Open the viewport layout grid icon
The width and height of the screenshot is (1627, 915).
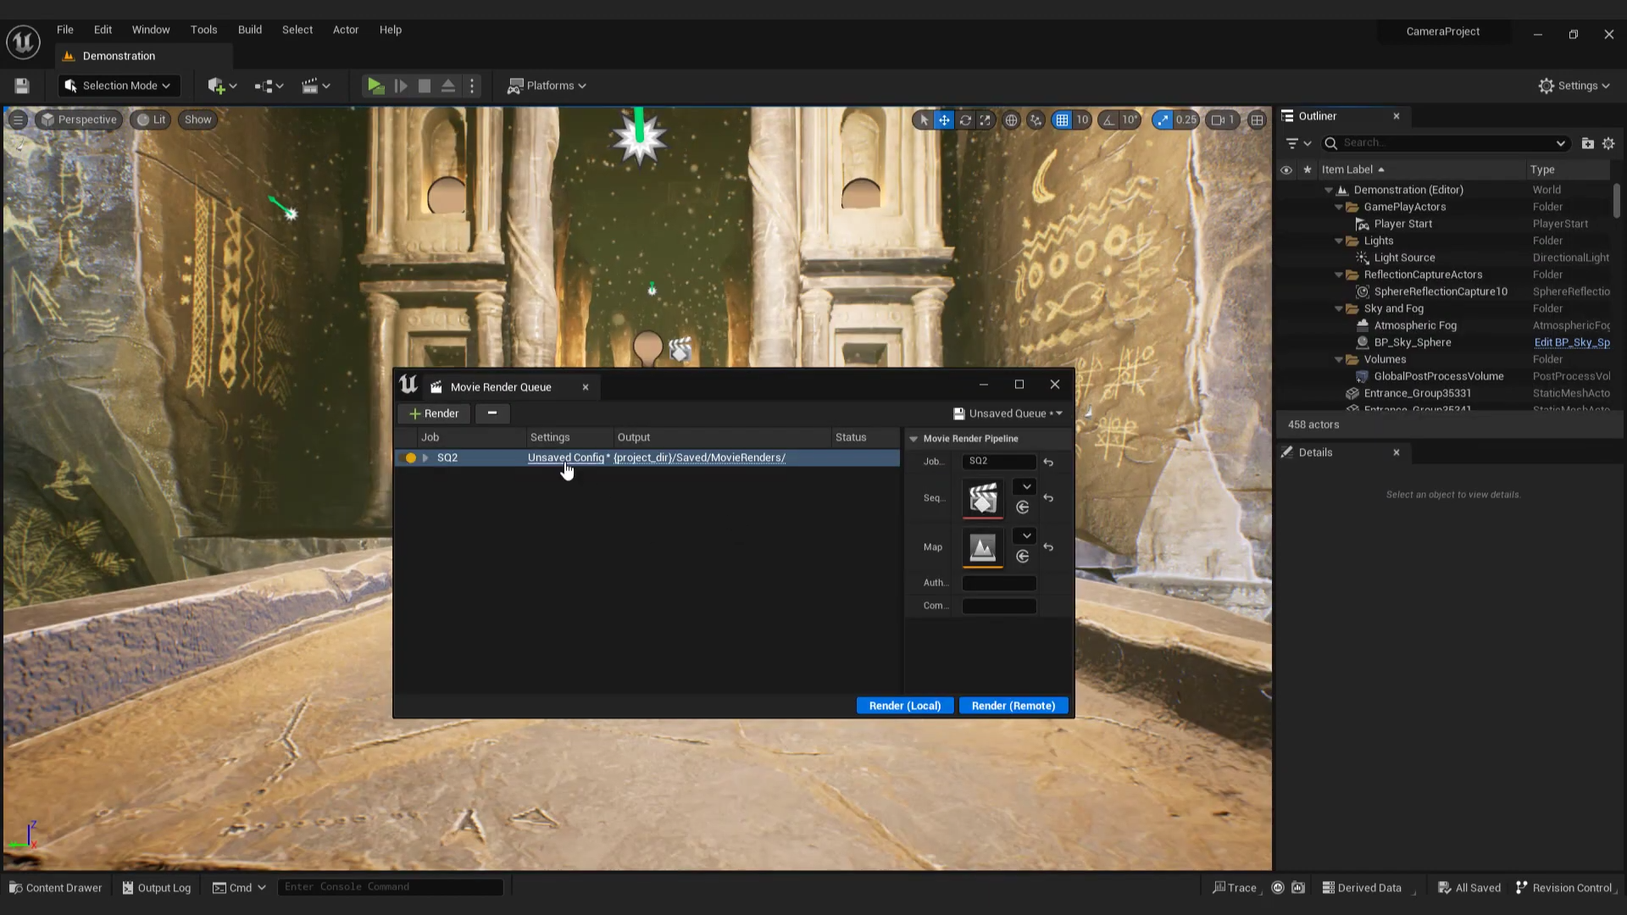point(1258,120)
